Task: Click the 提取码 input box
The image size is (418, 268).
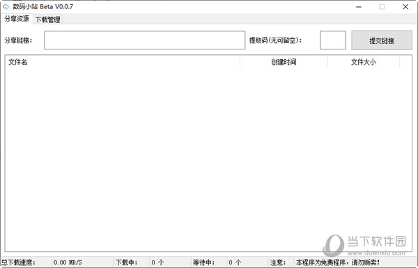Action: point(333,40)
